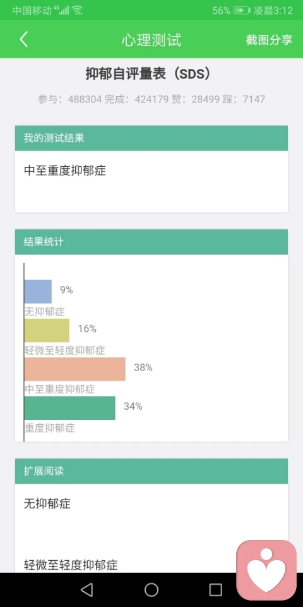Tap the pink heart floating icon

[x=266, y=570]
